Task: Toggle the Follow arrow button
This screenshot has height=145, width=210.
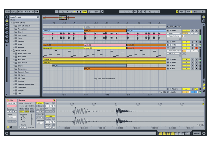Action: (x=56, y=12)
